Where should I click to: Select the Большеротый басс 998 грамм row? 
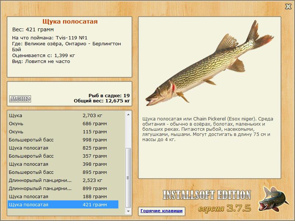tap(63, 140)
